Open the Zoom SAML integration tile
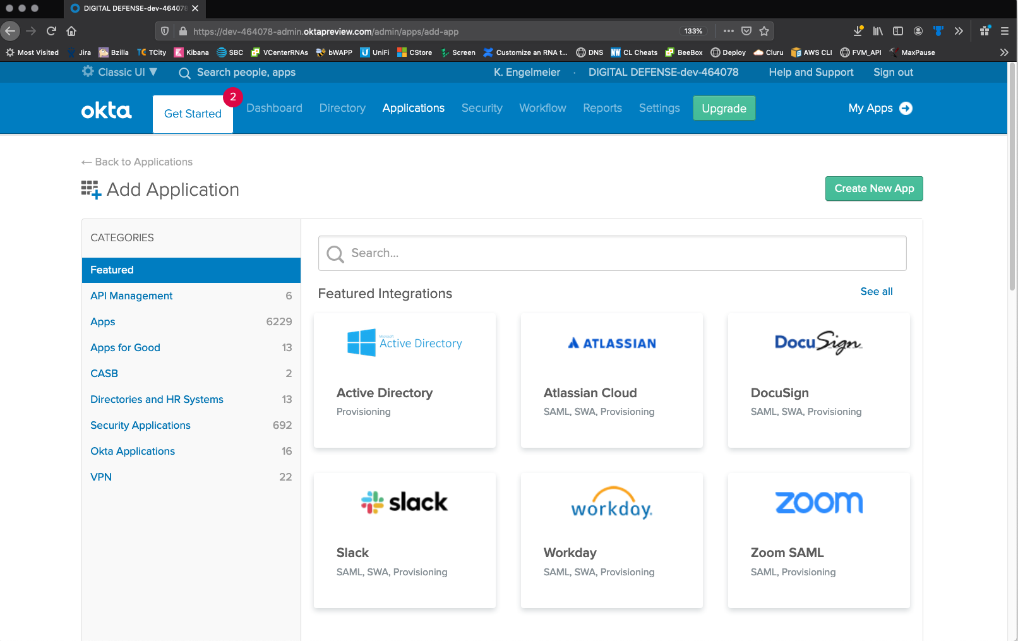Viewport: 1018px width, 641px height. click(x=818, y=540)
